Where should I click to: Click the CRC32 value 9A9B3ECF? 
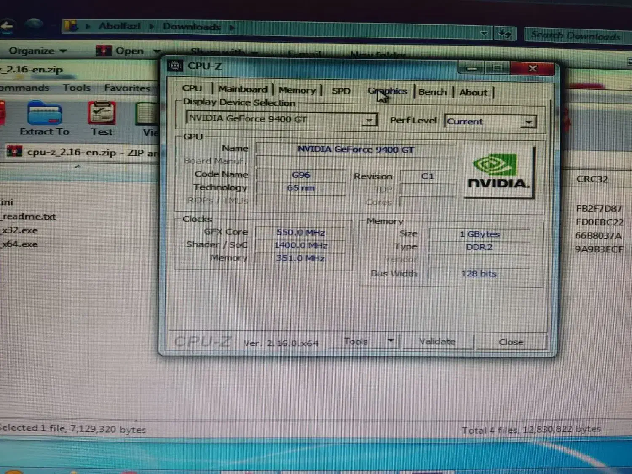tap(599, 249)
